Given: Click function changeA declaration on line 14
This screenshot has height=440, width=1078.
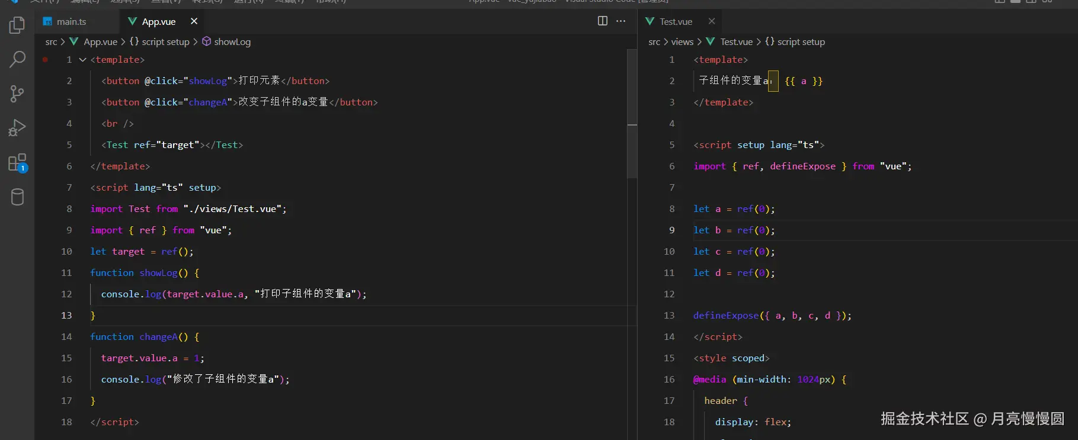Looking at the screenshot, I should pos(145,337).
